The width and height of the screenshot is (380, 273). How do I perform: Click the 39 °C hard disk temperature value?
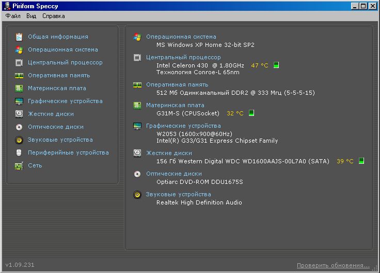345,161
